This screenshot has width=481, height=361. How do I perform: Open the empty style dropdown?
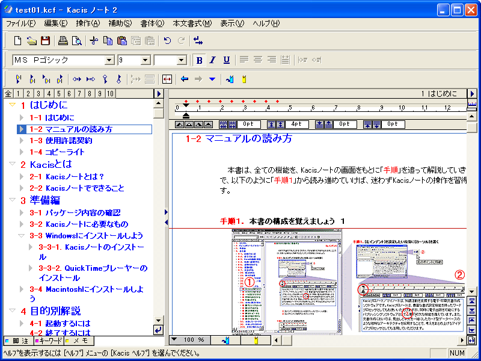point(182,60)
